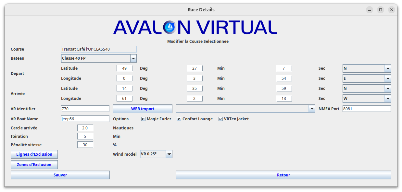Select the VR Boat Name field

pyautogui.click(x=85, y=119)
